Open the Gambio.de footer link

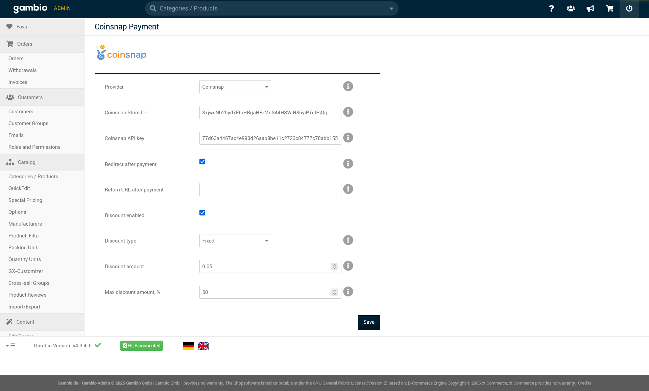[x=68, y=383]
